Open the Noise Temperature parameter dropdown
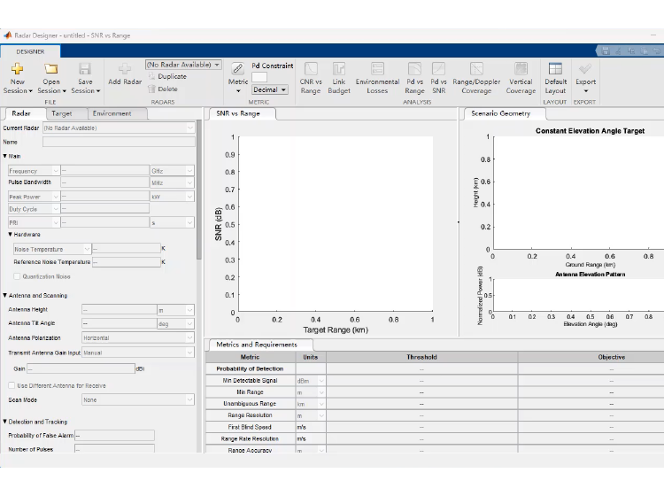Image resolution: width=664 pixels, height=496 pixels. coord(52,249)
